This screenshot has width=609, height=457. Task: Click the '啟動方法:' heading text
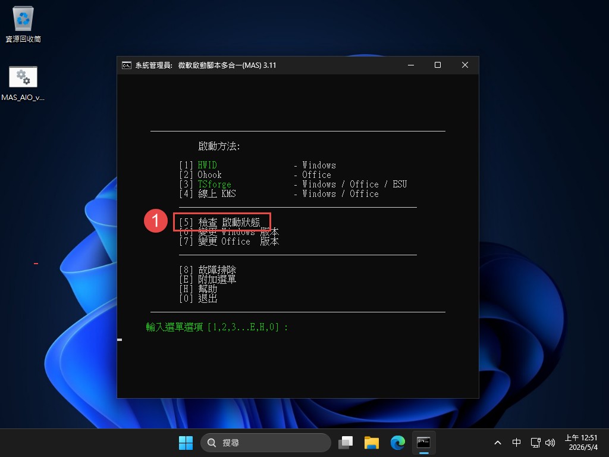(x=219, y=146)
